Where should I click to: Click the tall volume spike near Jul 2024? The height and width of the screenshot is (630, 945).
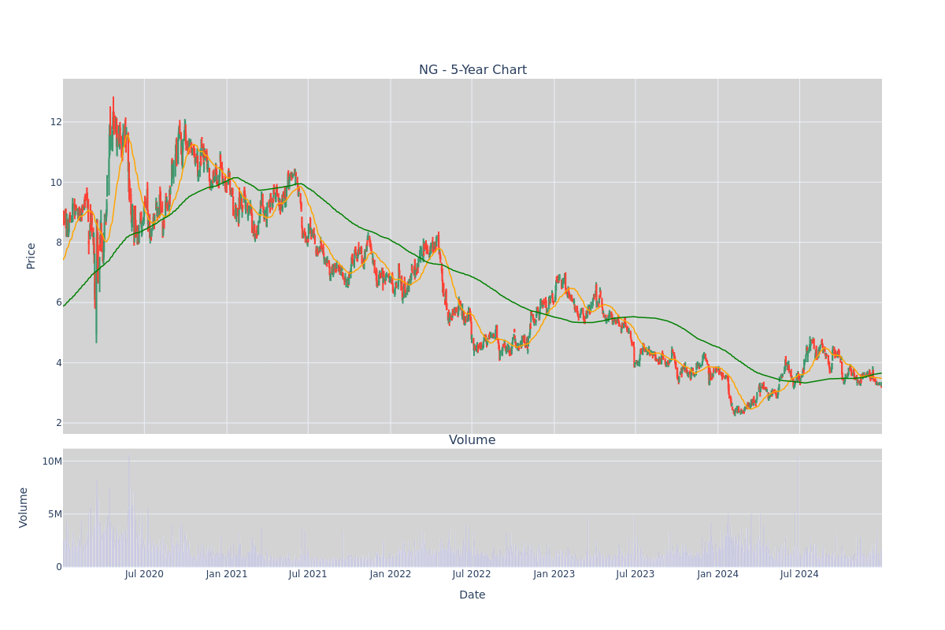click(x=798, y=510)
